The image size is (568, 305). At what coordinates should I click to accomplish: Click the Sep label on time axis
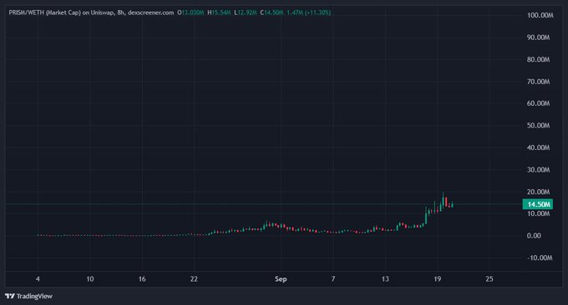click(281, 279)
